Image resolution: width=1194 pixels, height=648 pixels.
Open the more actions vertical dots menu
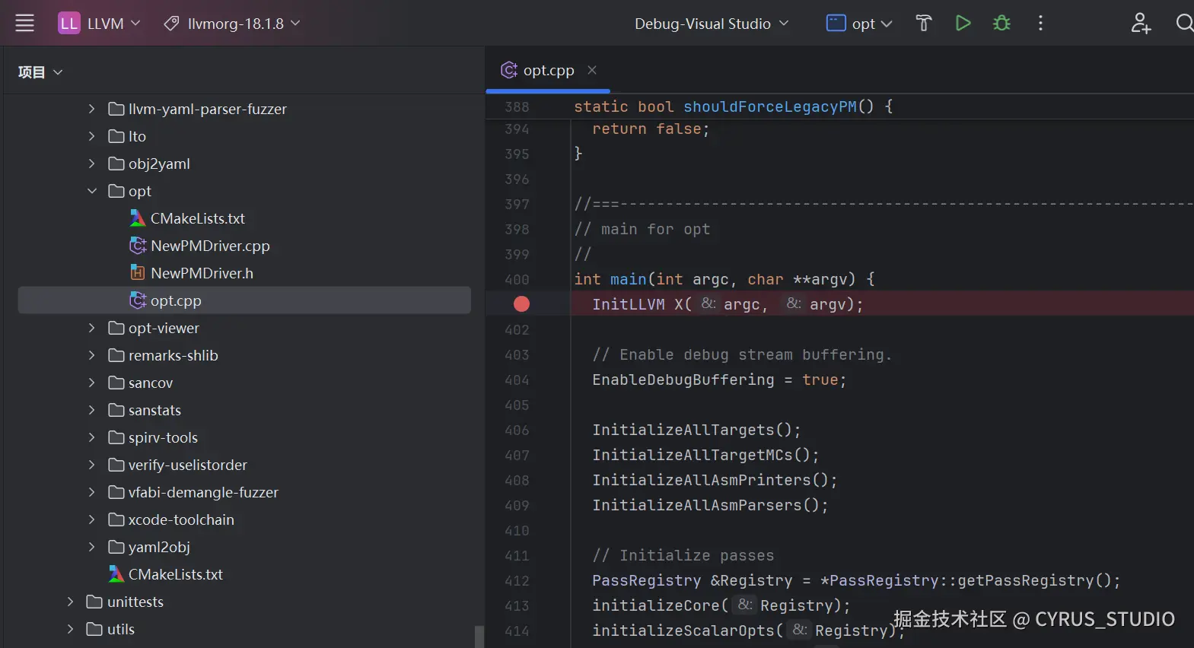tap(1040, 24)
